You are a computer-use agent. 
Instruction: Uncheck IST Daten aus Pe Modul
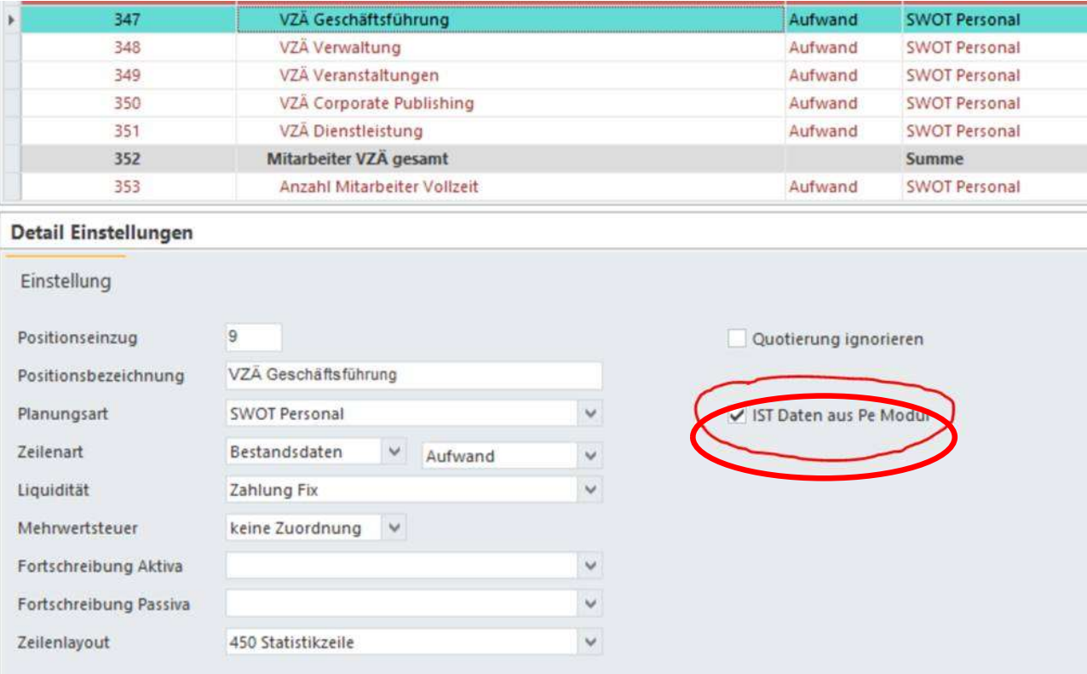[x=737, y=417]
